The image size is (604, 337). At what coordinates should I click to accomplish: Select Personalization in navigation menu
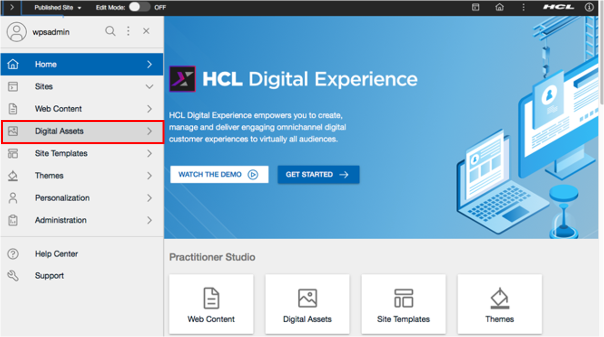(x=82, y=198)
